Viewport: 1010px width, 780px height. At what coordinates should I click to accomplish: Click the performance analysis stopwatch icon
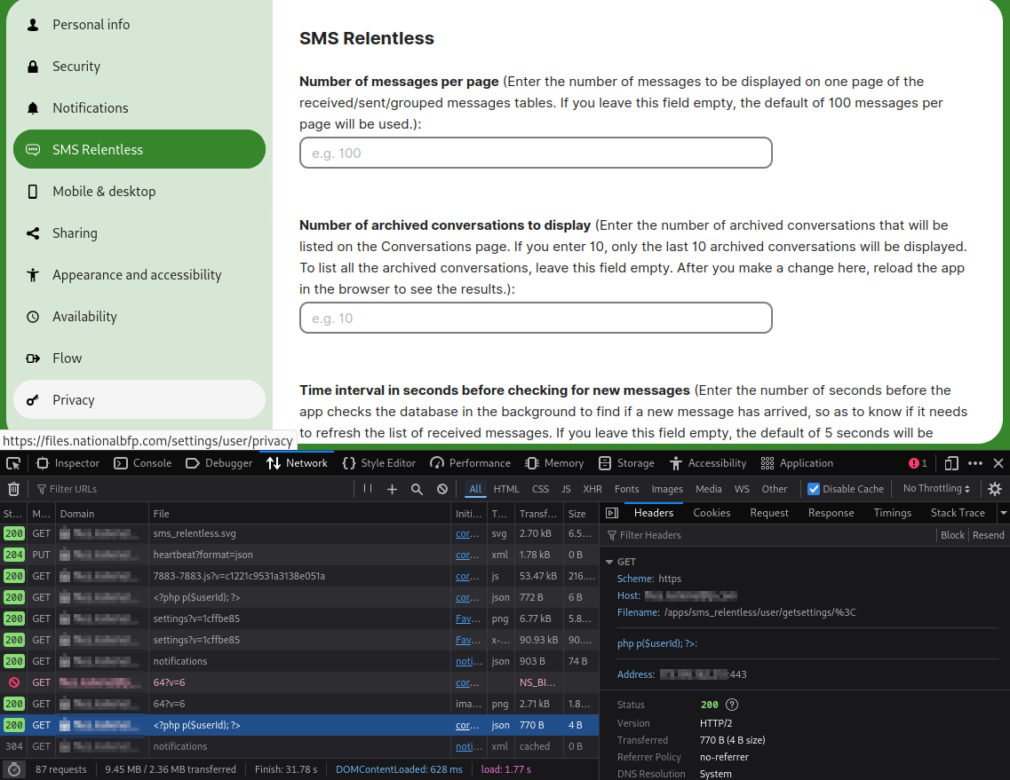pyautogui.click(x=13, y=769)
